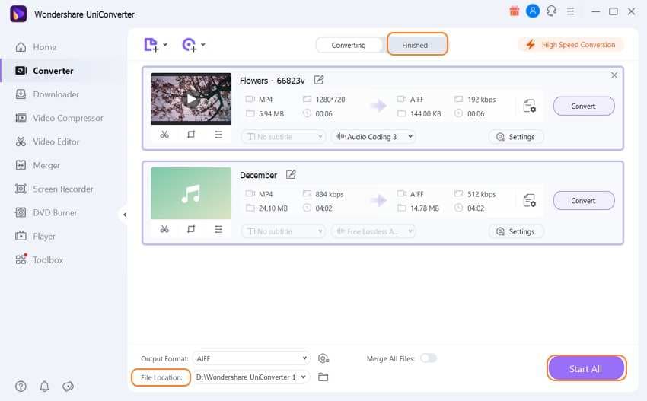Screen dimensions: 647x401
Task: Open Settings for the December file
Action: (516, 231)
